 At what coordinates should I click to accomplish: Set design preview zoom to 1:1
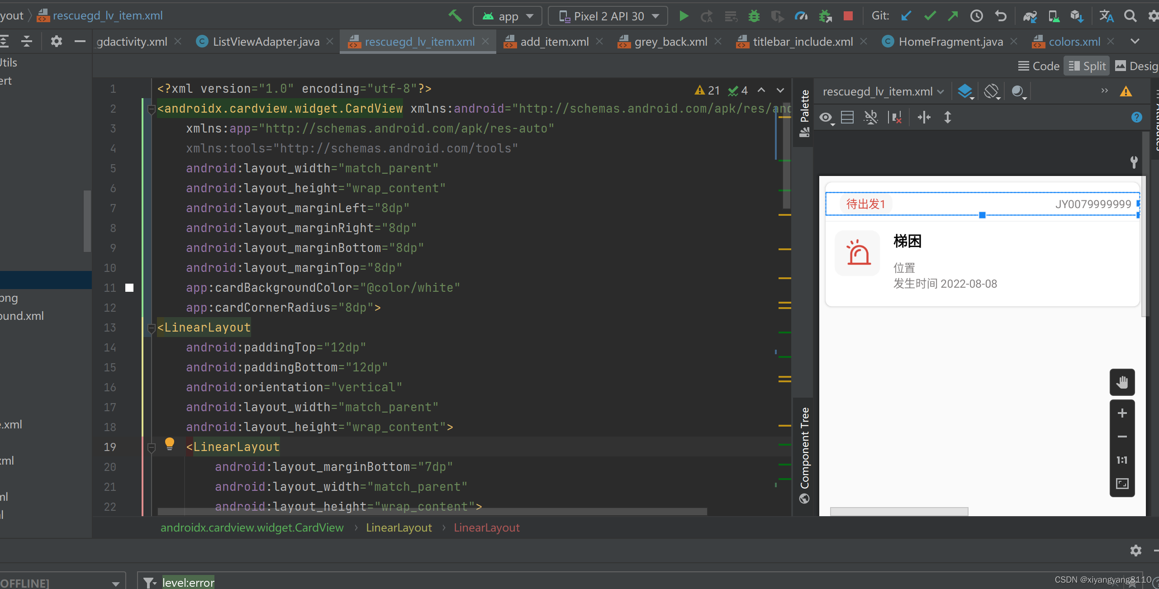[1122, 460]
